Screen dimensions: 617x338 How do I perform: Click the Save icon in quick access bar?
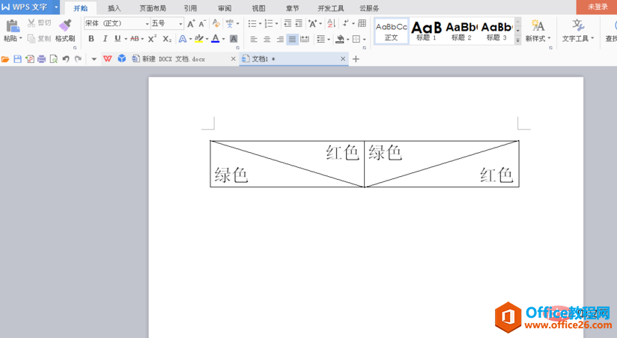[x=17, y=58]
